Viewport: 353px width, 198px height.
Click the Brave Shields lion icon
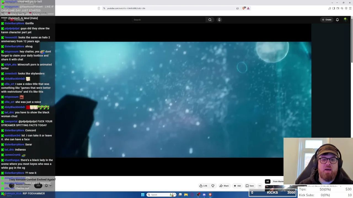click(244, 8)
